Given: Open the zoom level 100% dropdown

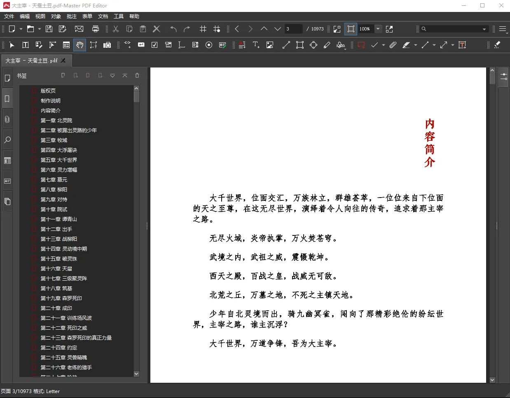Looking at the screenshot, I should click(378, 29).
